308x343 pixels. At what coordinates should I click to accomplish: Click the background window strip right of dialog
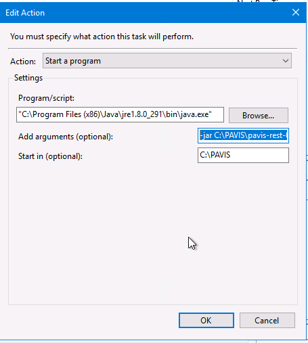coord(307,181)
